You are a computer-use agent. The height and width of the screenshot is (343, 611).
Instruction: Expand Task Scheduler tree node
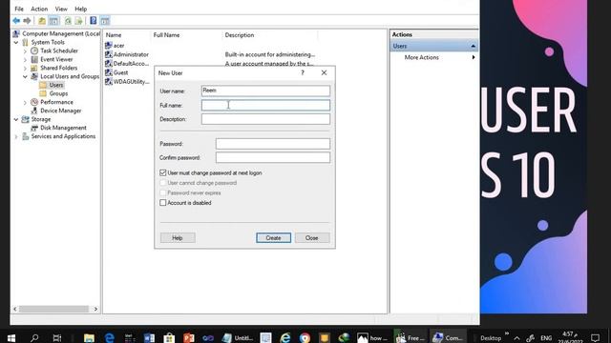click(26, 50)
